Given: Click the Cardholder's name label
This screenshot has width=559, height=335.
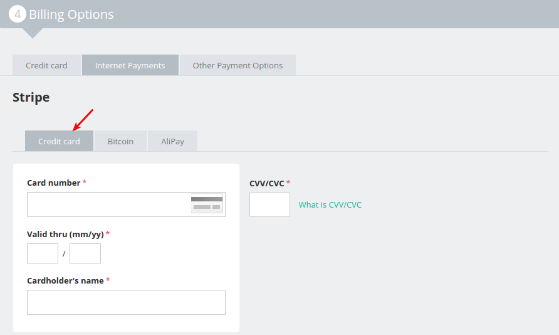Looking at the screenshot, I should coord(66,281).
